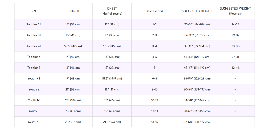
Task: Select the Youth XS size cell
Action: 34,79
